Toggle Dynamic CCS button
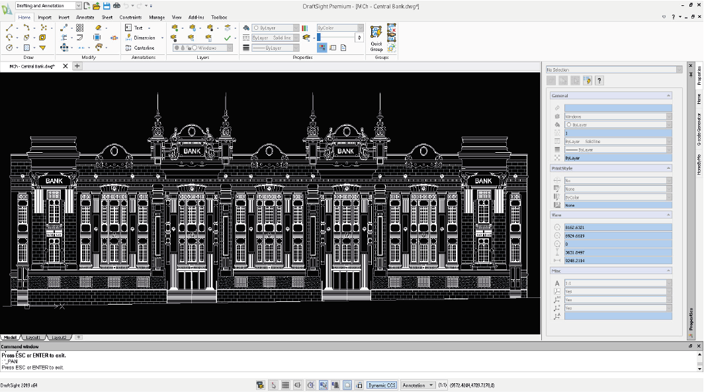This screenshot has height=392, width=704. [x=382, y=385]
